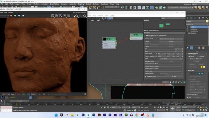Open the Scripting menu
Screen dimensions: 209x118
pyautogui.click(x=81, y=4)
